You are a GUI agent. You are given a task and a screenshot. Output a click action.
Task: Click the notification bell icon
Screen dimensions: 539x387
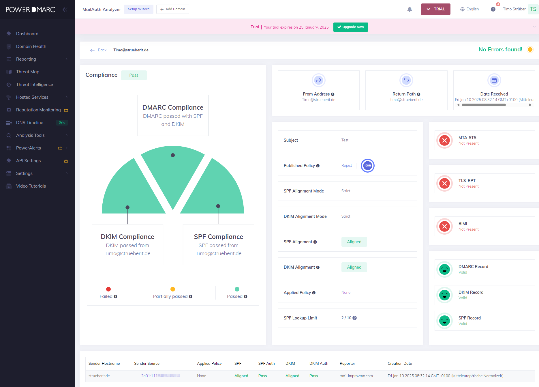410,9
